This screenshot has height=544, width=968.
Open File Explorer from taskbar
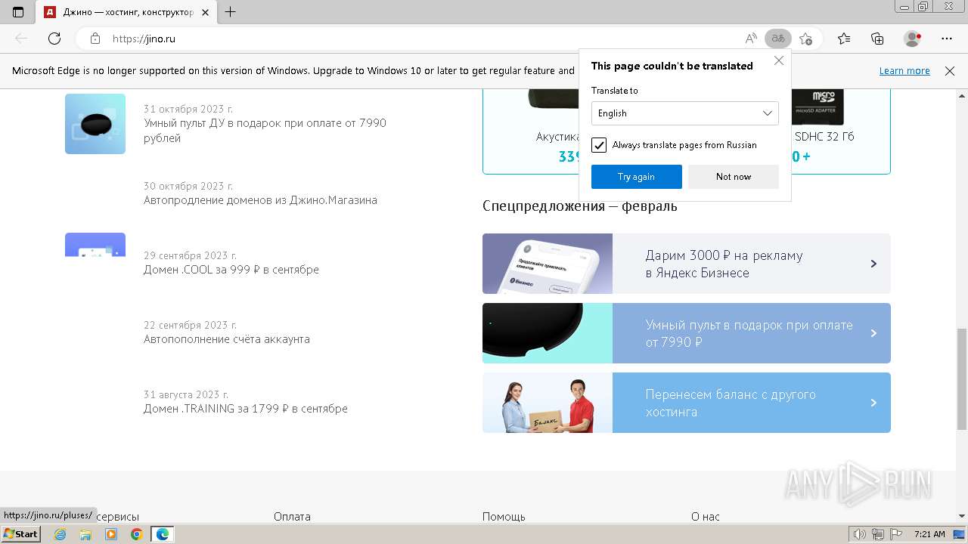[x=85, y=534]
